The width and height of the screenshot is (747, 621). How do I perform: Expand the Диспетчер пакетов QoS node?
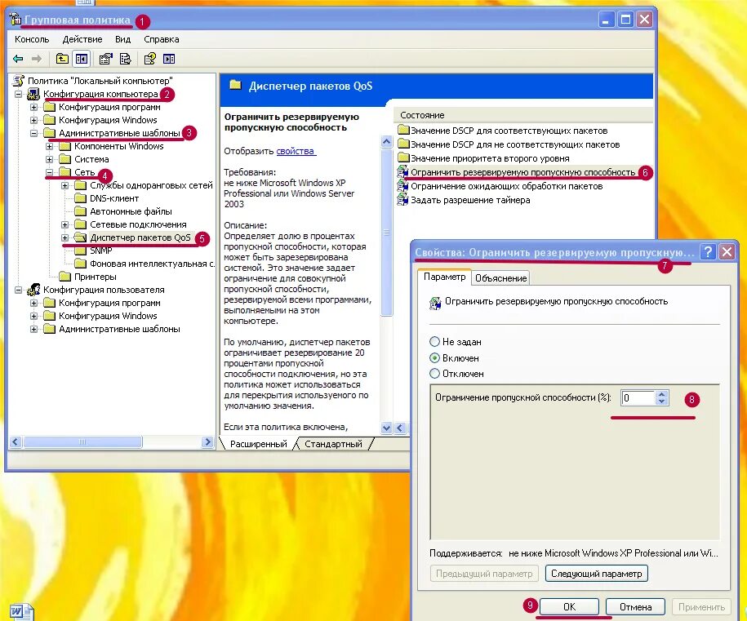click(65, 237)
